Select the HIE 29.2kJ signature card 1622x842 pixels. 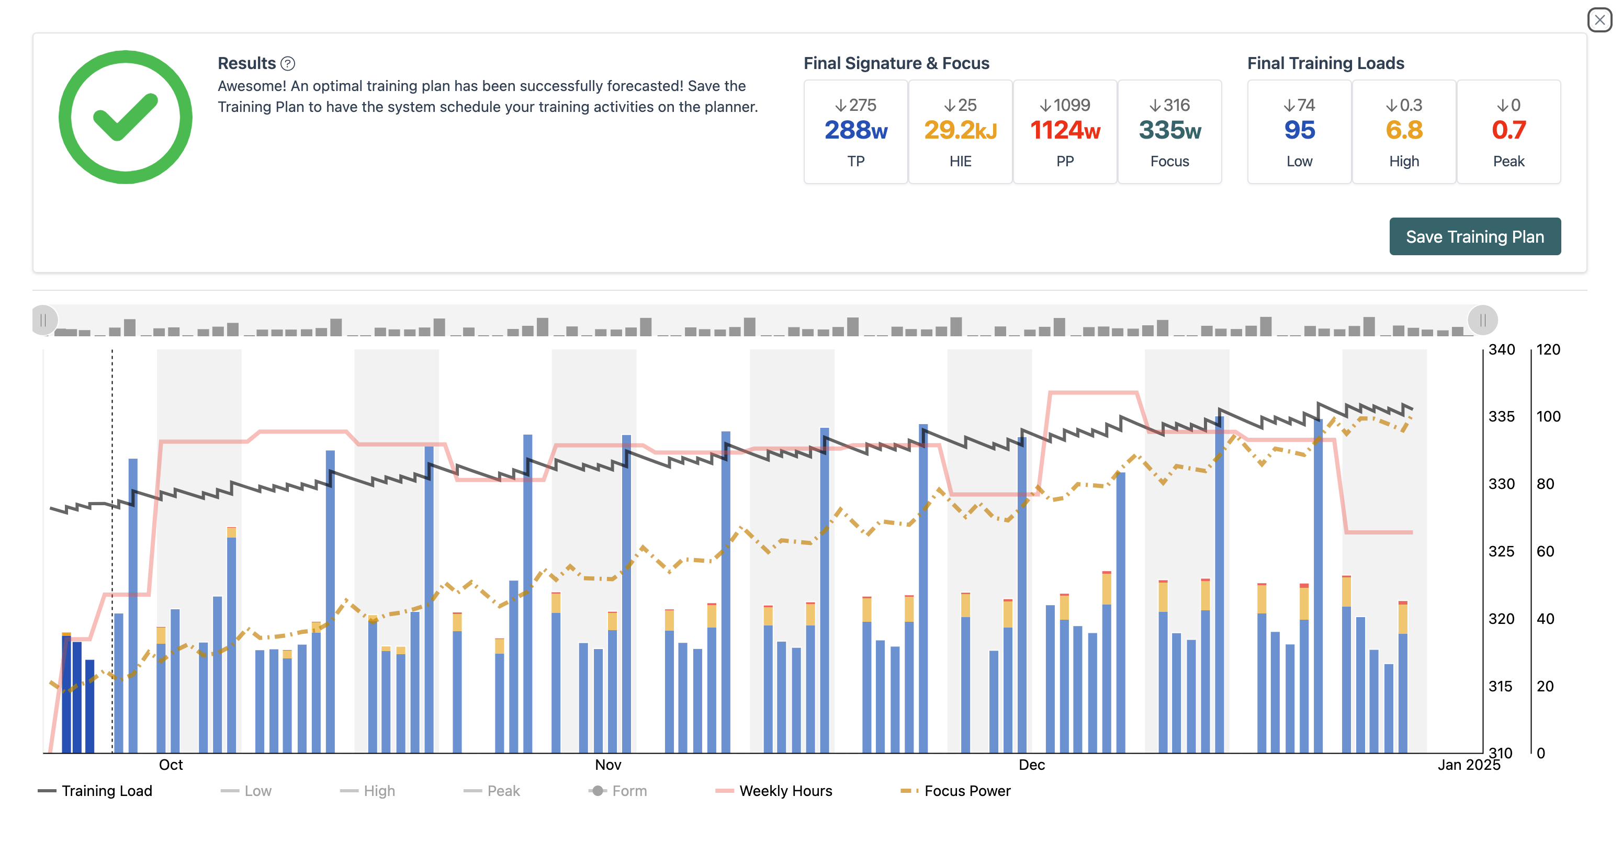pos(960,132)
